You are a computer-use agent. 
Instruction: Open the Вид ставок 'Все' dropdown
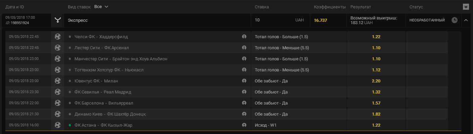tap(101, 7)
